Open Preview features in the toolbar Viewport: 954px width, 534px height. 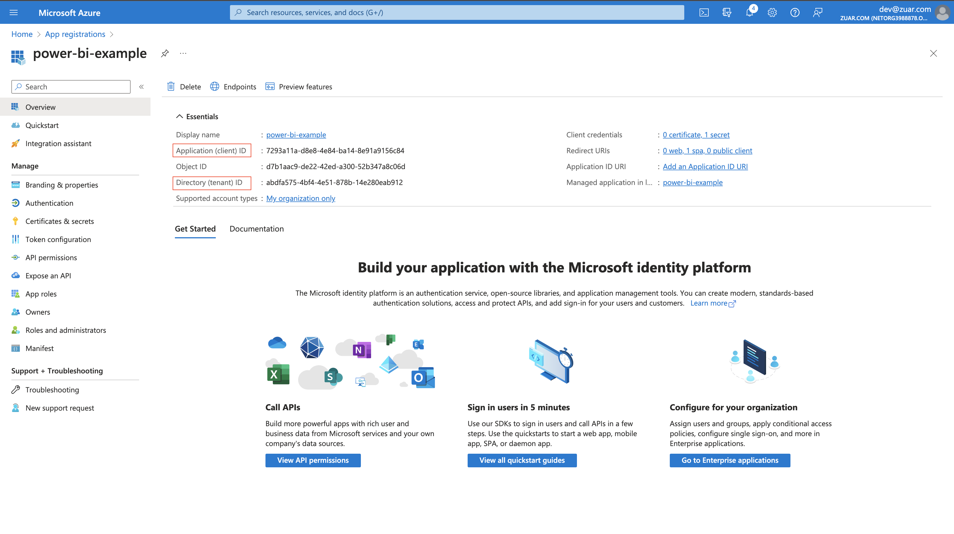point(299,87)
